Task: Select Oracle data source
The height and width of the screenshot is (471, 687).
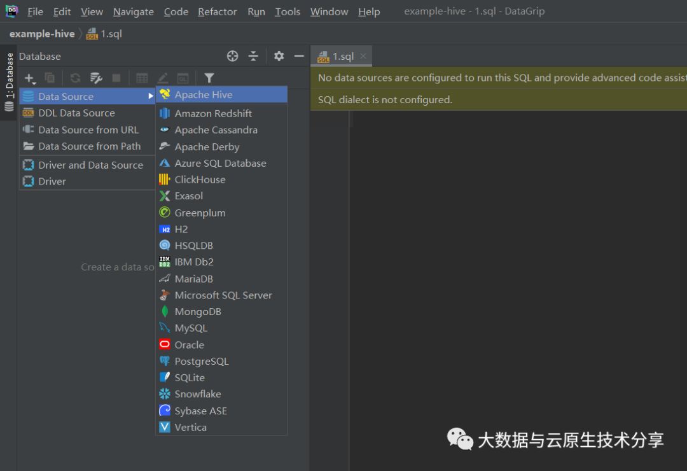Action: [222, 345]
